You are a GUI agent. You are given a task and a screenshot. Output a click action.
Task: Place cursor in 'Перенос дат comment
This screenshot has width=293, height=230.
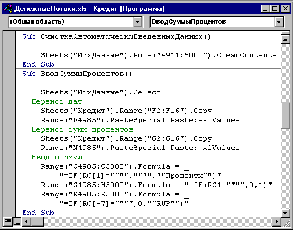53,101
